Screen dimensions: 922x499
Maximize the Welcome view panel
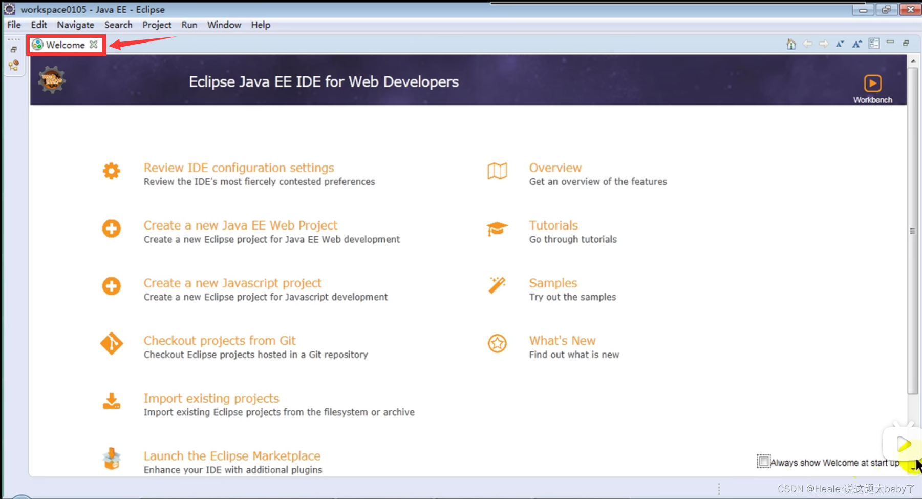coord(906,43)
